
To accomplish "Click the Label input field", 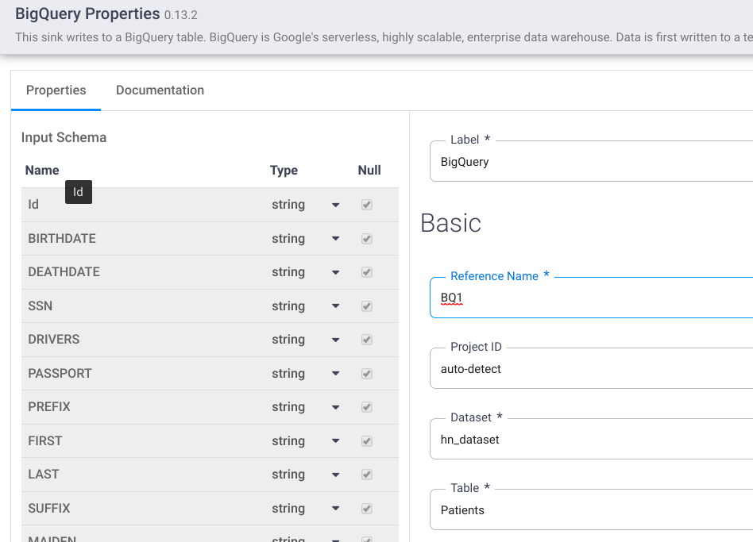I will pyautogui.click(x=592, y=162).
